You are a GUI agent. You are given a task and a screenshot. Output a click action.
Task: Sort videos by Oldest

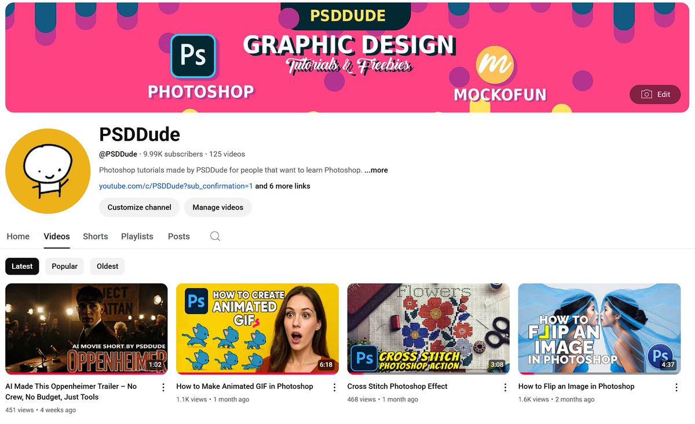coord(107,266)
